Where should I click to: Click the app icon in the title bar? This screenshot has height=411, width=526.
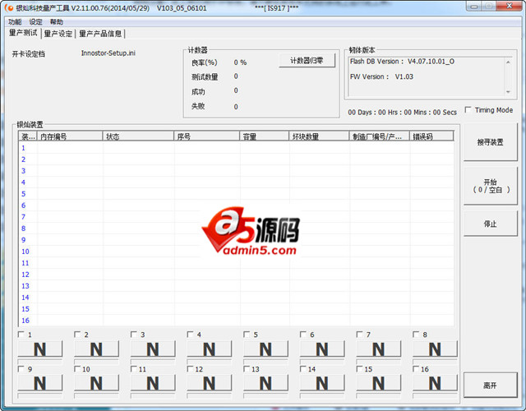pyautogui.click(x=9, y=7)
